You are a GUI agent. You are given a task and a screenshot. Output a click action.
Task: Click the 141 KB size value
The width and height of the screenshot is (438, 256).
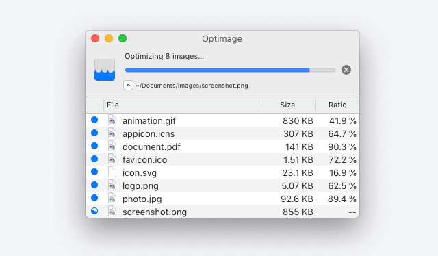(x=299, y=146)
